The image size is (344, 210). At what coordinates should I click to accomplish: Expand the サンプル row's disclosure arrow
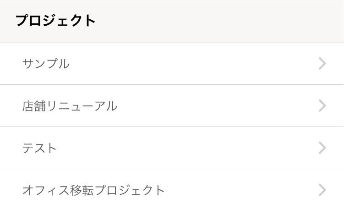(322, 64)
